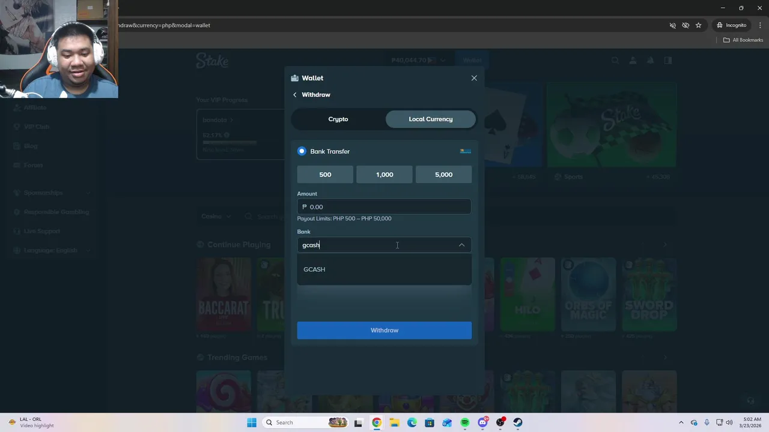This screenshot has width=769, height=432.
Task: Expand the Language: English selector
Action: pyautogui.click(x=52, y=250)
